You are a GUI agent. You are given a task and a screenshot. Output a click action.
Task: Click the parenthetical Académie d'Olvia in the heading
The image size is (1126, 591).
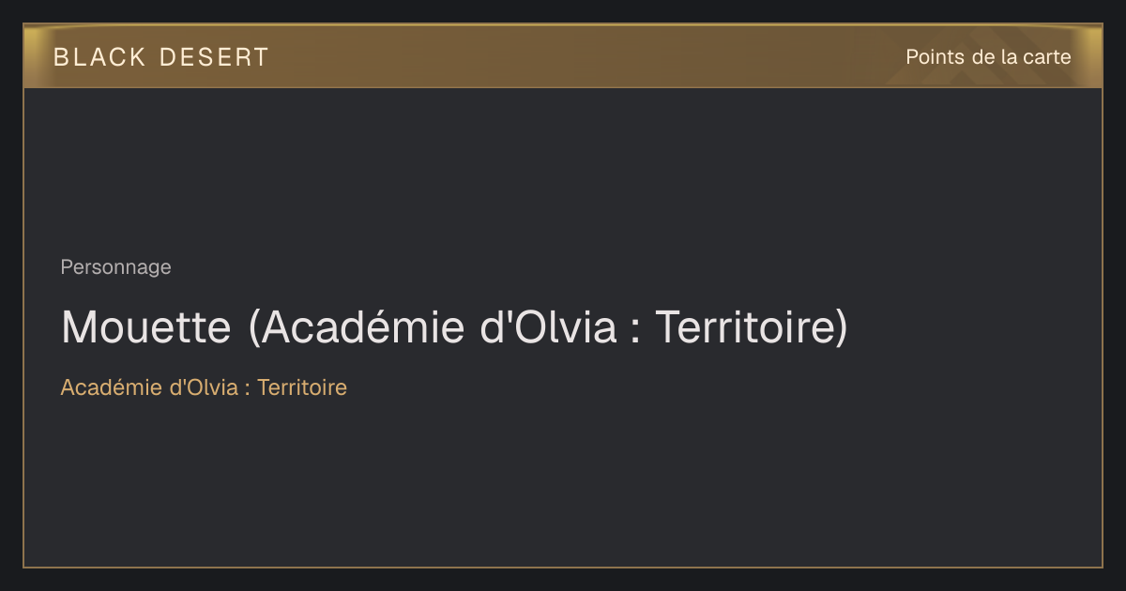pyautogui.click(x=434, y=327)
